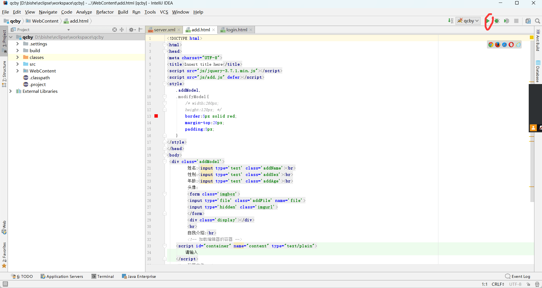This screenshot has height=288, width=542.
Task: Toggle the Structure side panel
Action: tap(4, 74)
